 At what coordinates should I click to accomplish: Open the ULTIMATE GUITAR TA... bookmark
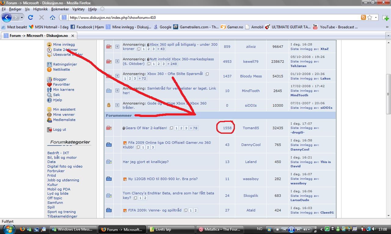(288, 27)
